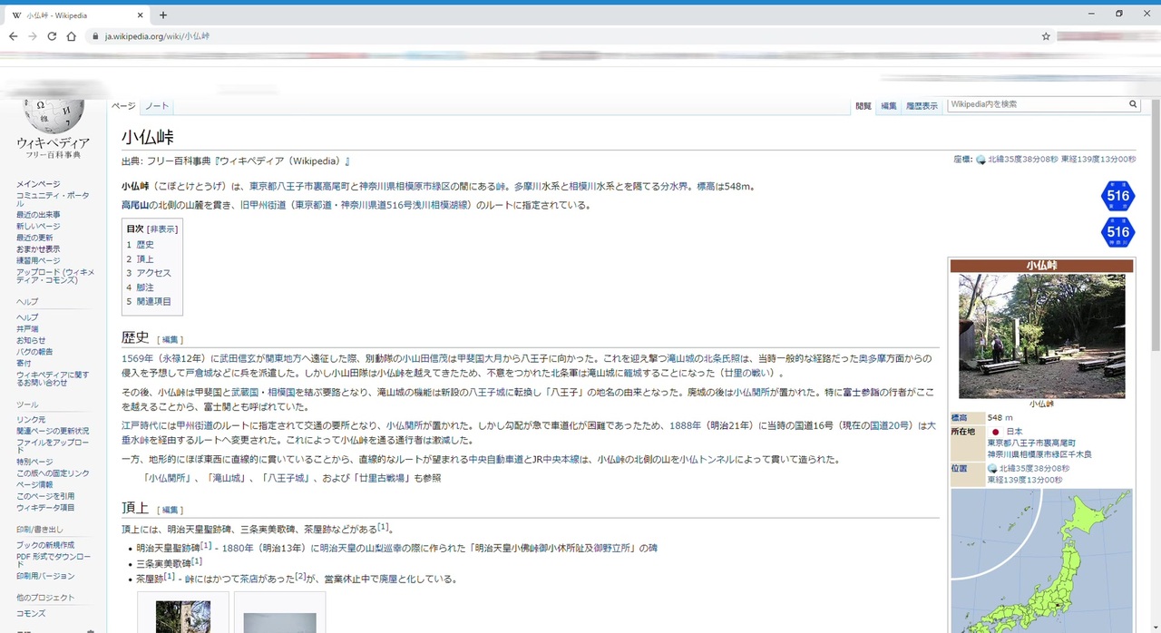Open the 履歴表示 tab
Viewport: 1161px width, 633px height.
coord(922,106)
